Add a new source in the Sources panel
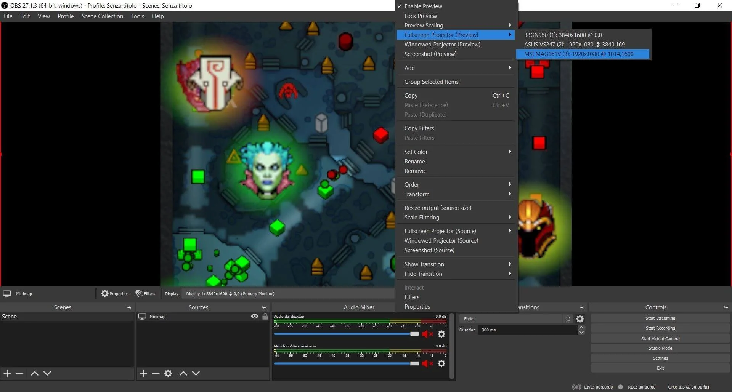This screenshot has height=392, width=732. tap(143, 373)
